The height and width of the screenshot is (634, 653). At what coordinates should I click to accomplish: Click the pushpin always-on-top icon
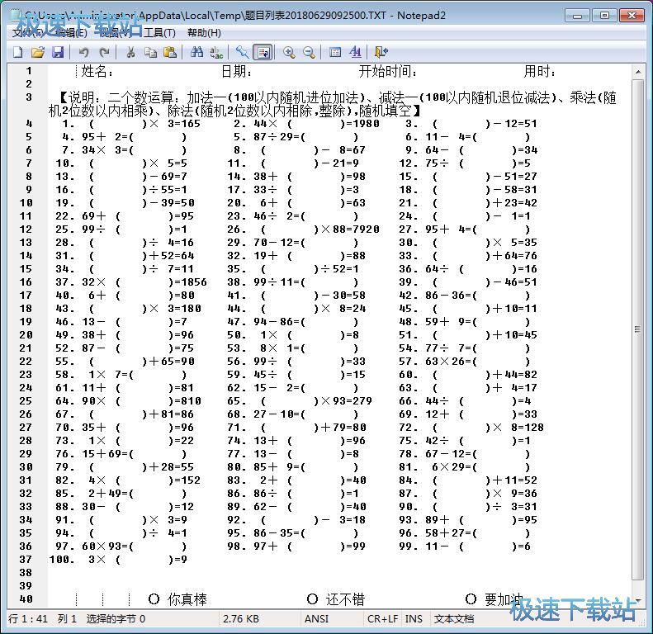[243, 52]
